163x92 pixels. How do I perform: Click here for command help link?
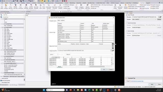138,81
